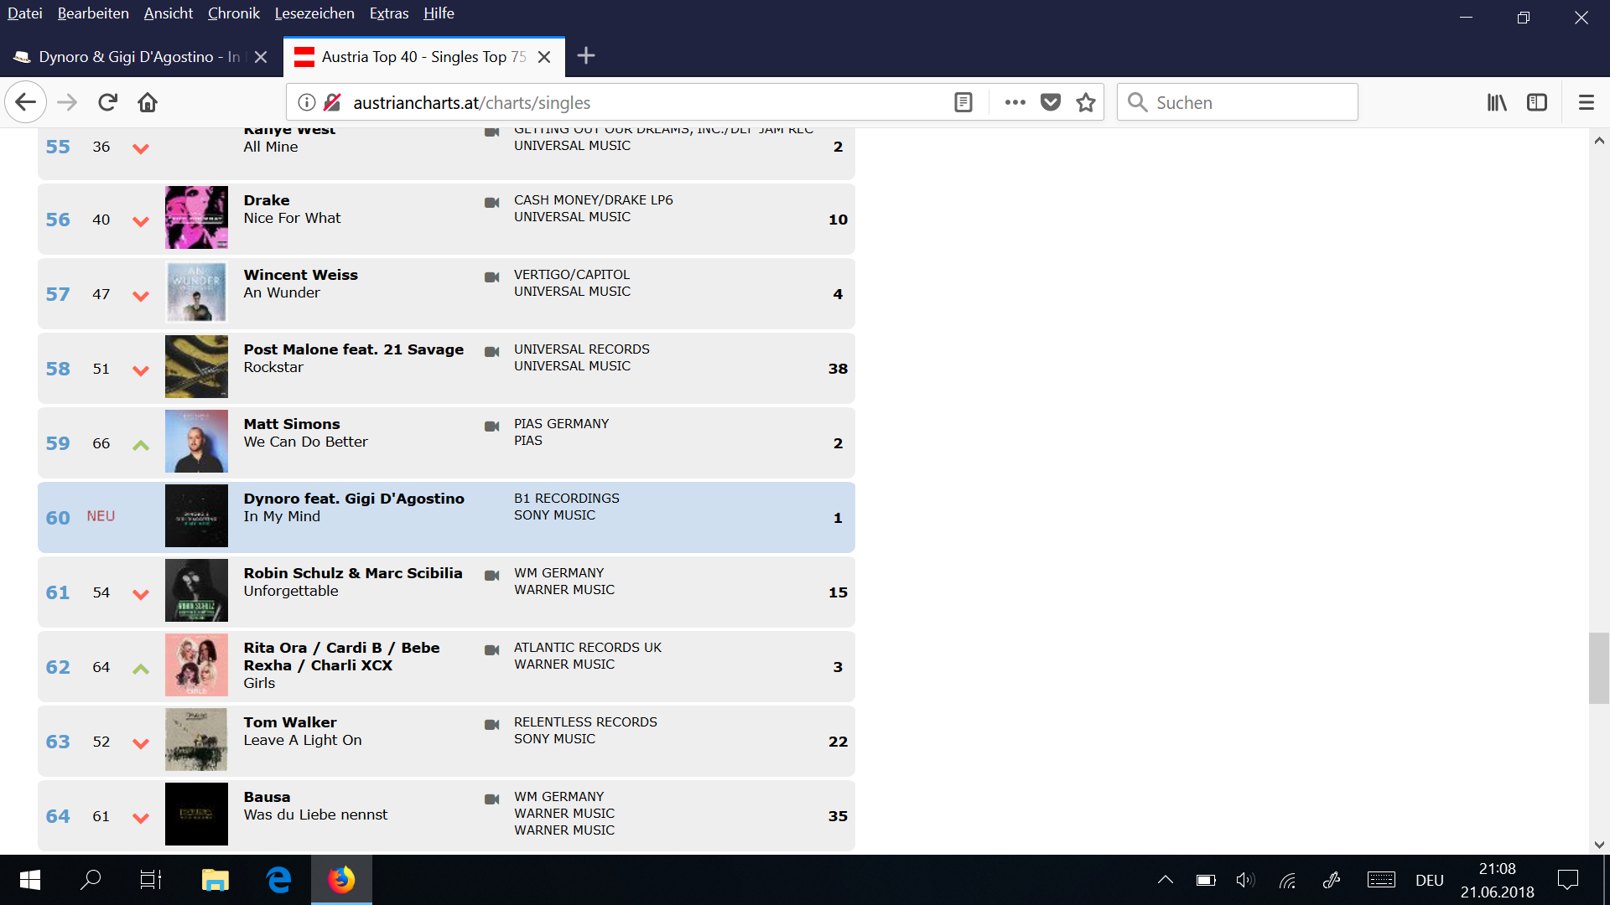Open Bausa artist link
Screen dimensions: 1610x905
(x=267, y=797)
